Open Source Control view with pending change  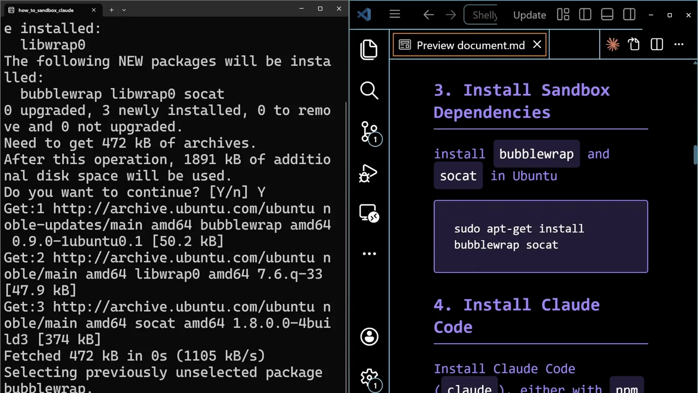[371, 133]
